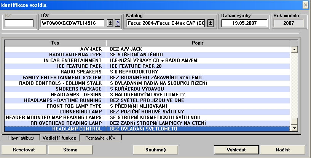Click the scrollbar down arrow in table
Viewport: 311px width, 159px height.
tap(293, 129)
